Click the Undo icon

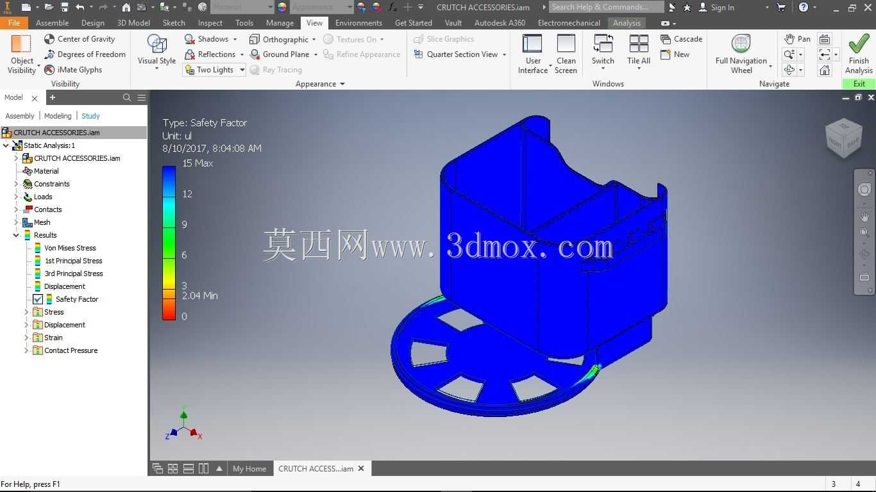point(80,7)
